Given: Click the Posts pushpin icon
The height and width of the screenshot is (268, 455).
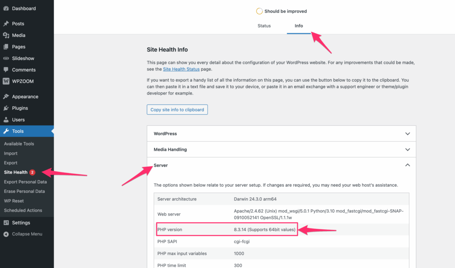Looking at the screenshot, I should click(6, 24).
